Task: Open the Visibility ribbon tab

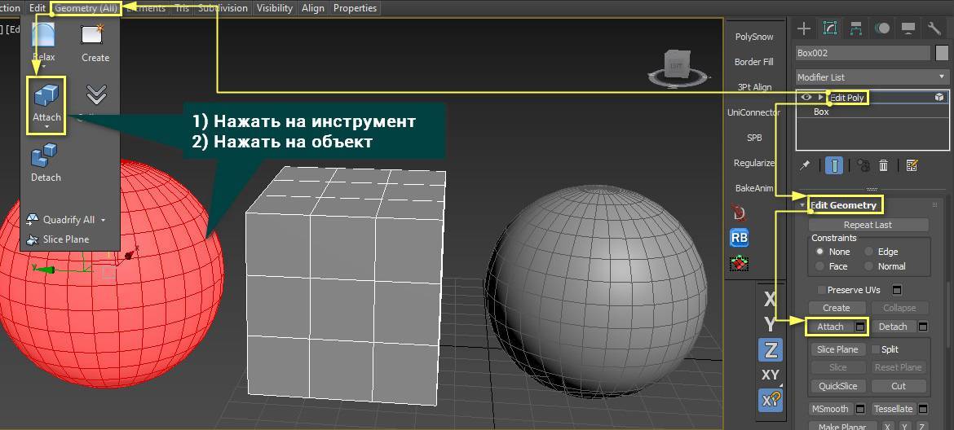Action: tap(274, 8)
